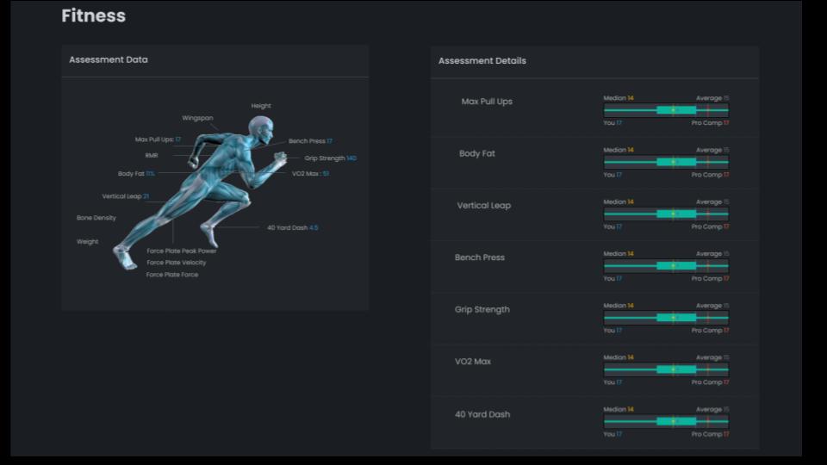Click the Grip Strength range bar
This screenshot has width=827, height=465.
click(x=666, y=318)
